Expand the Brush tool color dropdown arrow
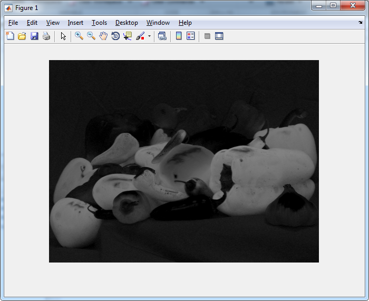Viewport: 369px width, 301px height. pos(149,37)
